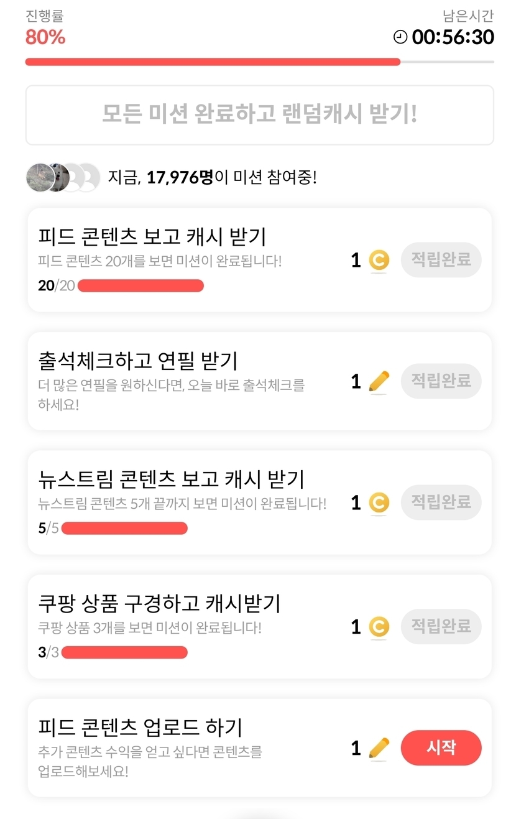Viewport: 516px width, 819px height.
Task: Tap 적립완료 on 뉴스트림 콘텐츠 mission
Action: 441,502
